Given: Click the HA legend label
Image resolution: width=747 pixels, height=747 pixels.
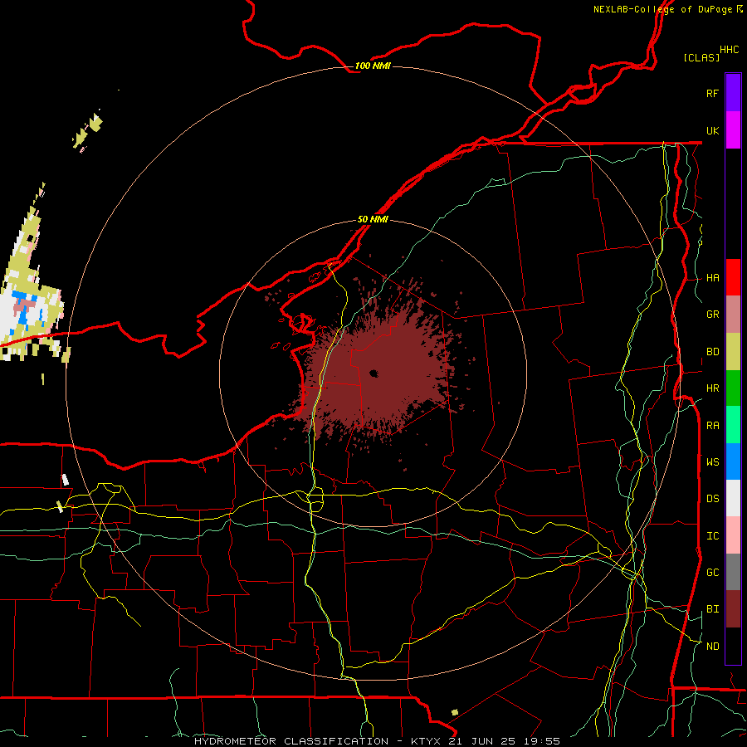Looking at the screenshot, I should [x=712, y=278].
